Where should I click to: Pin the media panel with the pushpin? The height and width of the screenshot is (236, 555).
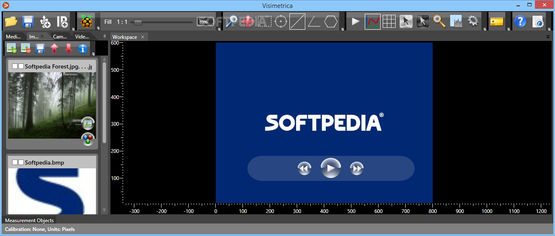point(105,37)
